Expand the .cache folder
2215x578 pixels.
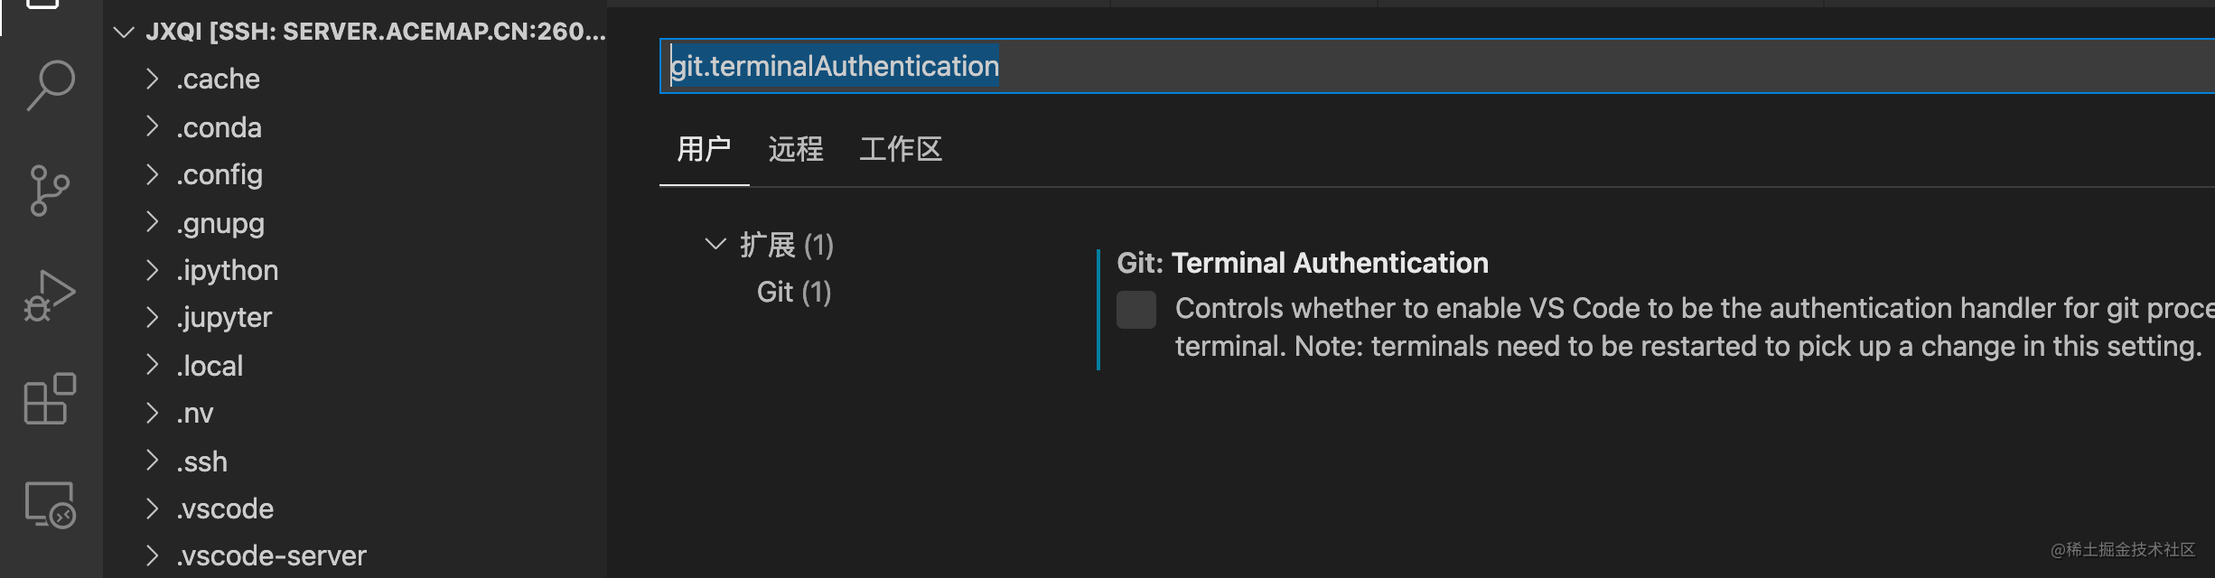pyautogui.click(x=152, y=79)
